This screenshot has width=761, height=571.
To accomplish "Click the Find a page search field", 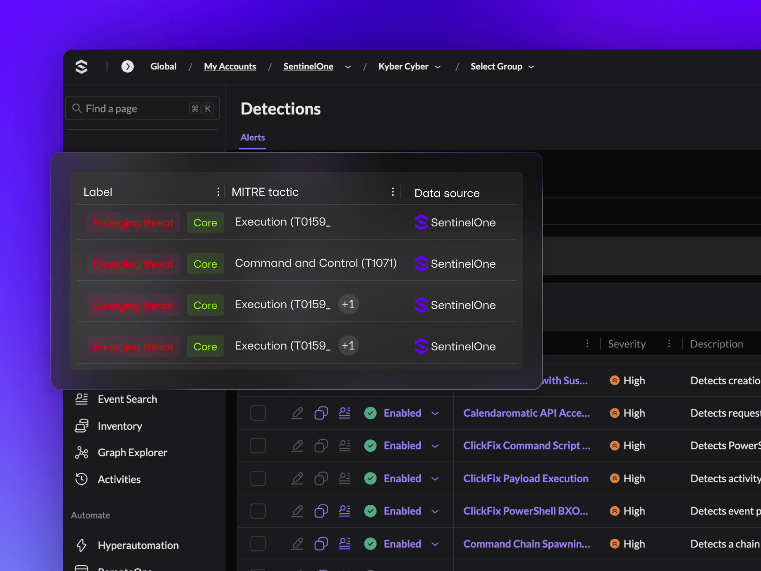I will click(142, 108).
